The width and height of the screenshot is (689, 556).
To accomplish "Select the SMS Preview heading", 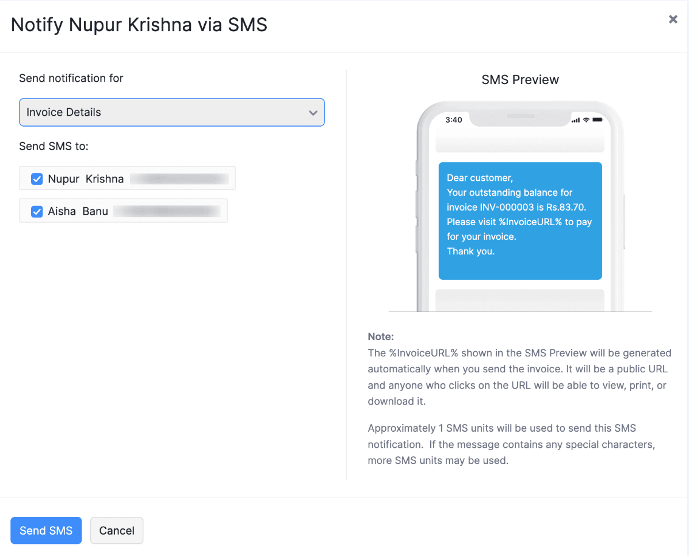I will [x=519, y=80].
